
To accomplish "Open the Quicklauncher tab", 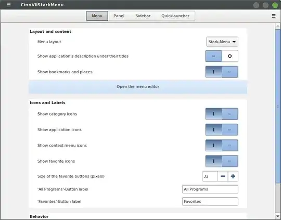I will tap(175, 16).
